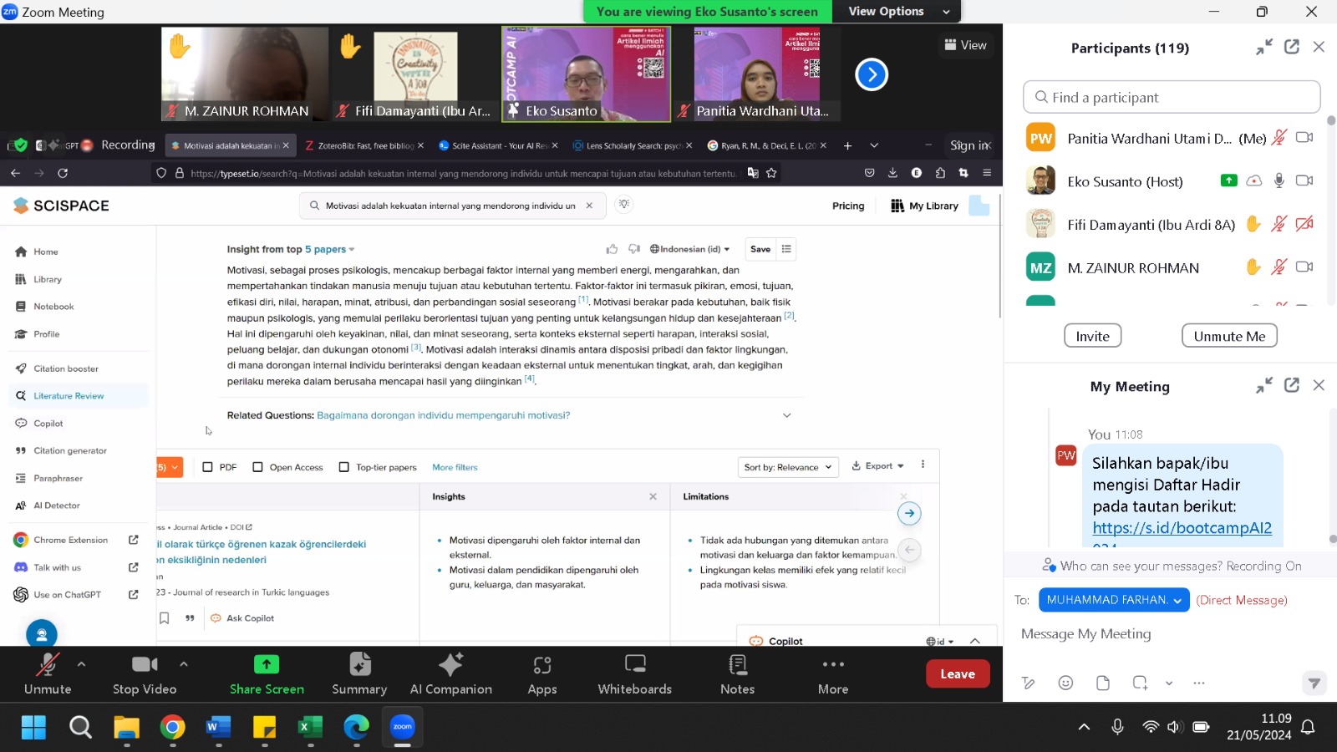Open the emoji picker in chat
This screenshot has height=752, width=1337.
tap(1065, 683)
